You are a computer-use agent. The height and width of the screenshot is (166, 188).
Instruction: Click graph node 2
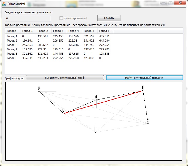[x=148, y=124]
